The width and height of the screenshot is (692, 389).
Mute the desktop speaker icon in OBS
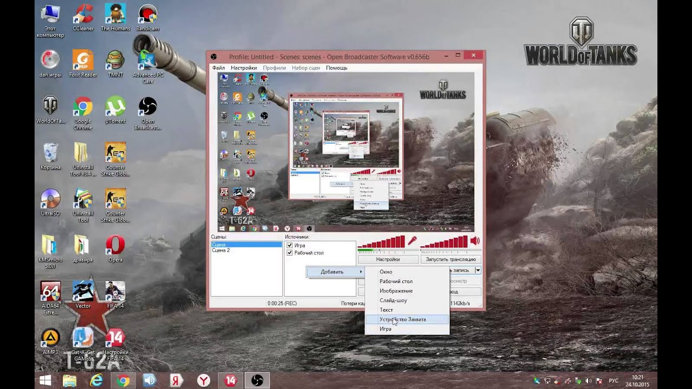coord(475,241)
